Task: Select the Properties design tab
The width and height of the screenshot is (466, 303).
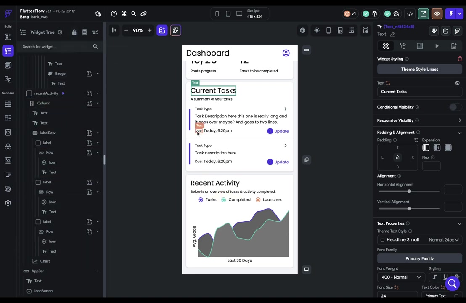Action: [386, 46]
